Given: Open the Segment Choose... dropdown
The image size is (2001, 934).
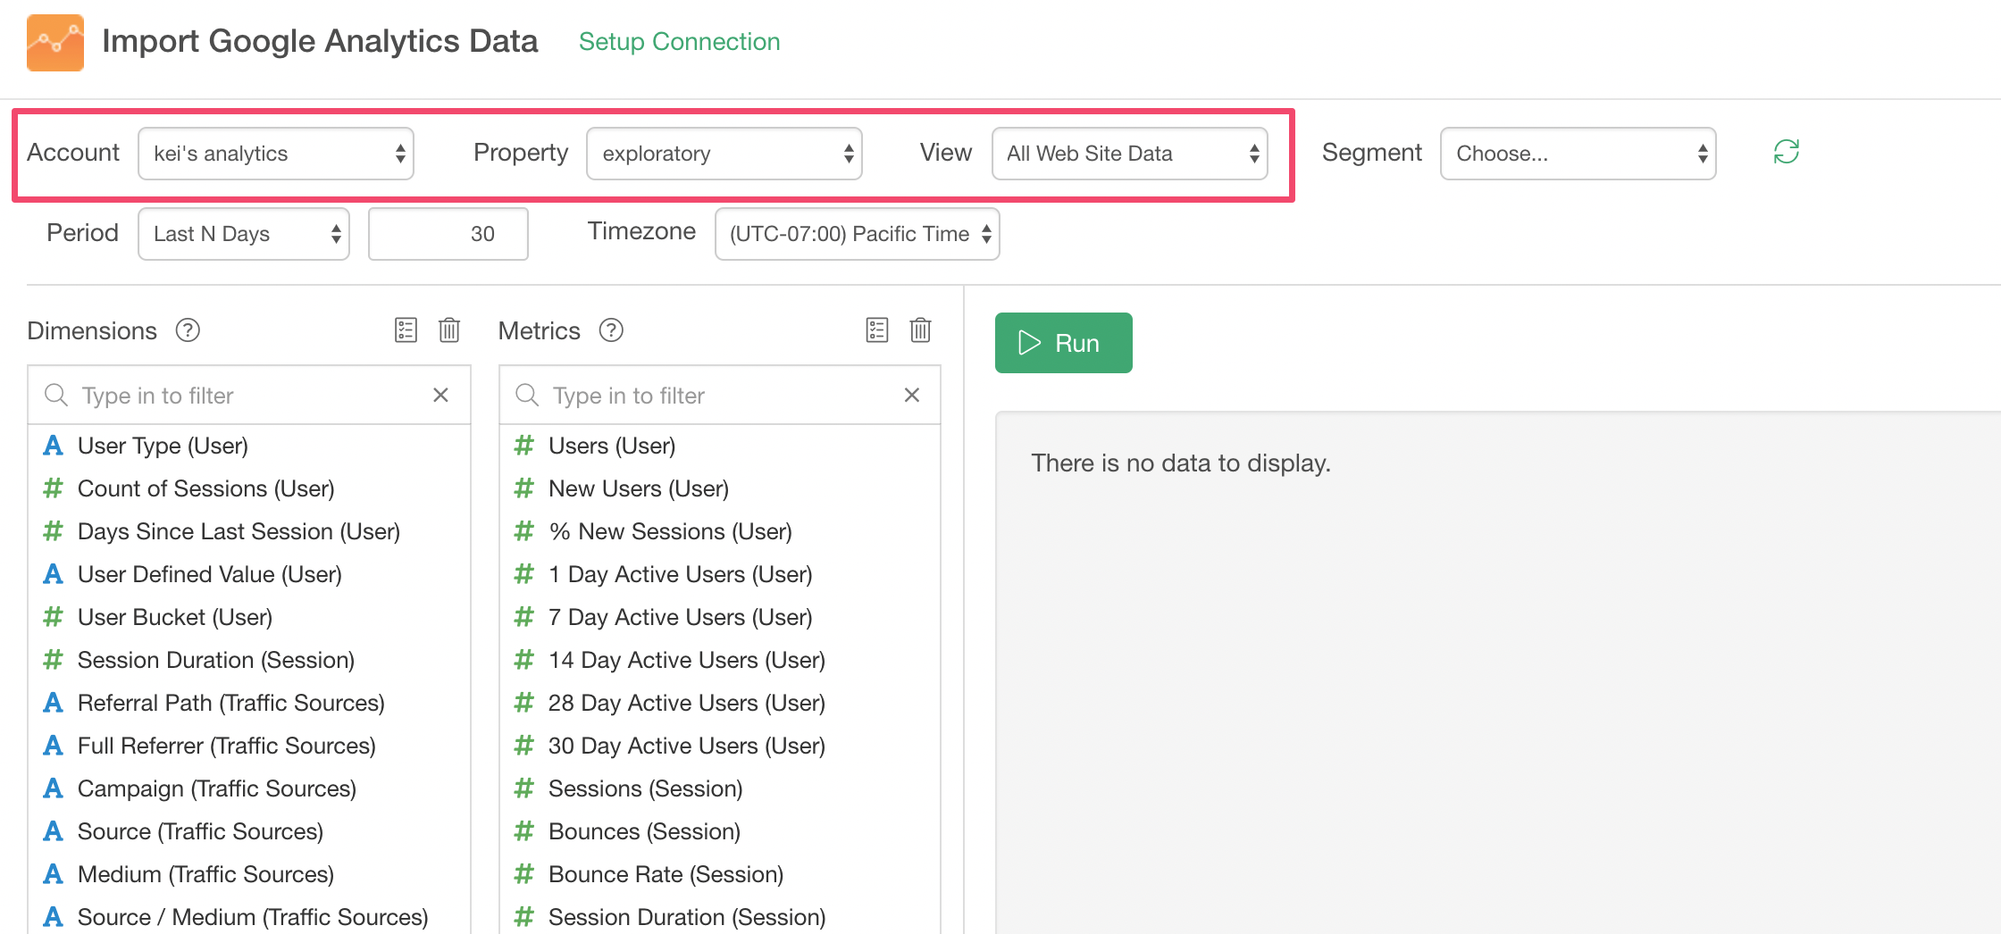Looking at the screenshot, I should click(1578, 154).
